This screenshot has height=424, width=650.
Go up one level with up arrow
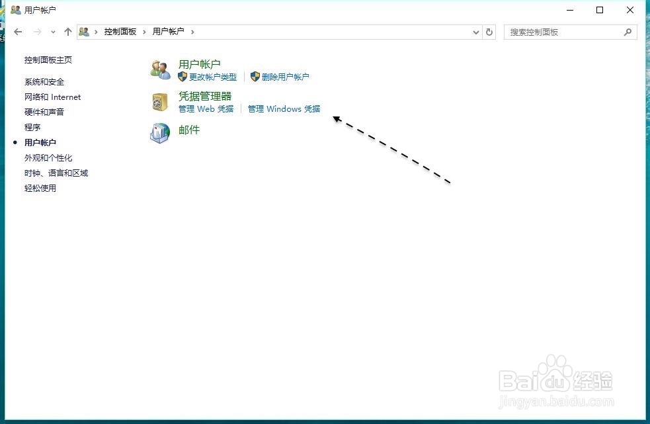(x=68, y=32)
